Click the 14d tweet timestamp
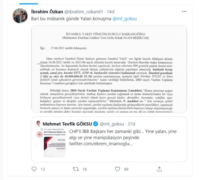Viewport: 204px width, 180px height. point(111,12)
